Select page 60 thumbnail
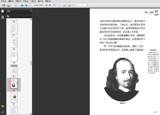Image resolution: width=160 pixels, height=115 pixels. (14, 69)
